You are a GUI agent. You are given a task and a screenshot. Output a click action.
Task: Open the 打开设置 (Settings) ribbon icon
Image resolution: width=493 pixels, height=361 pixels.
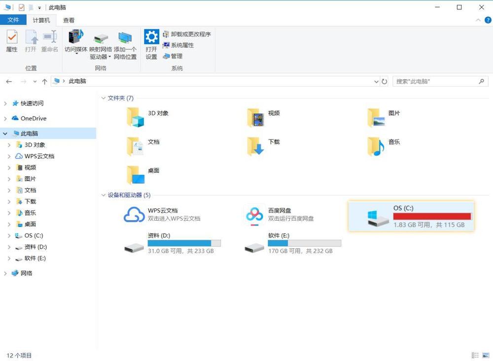click(151, 42)
